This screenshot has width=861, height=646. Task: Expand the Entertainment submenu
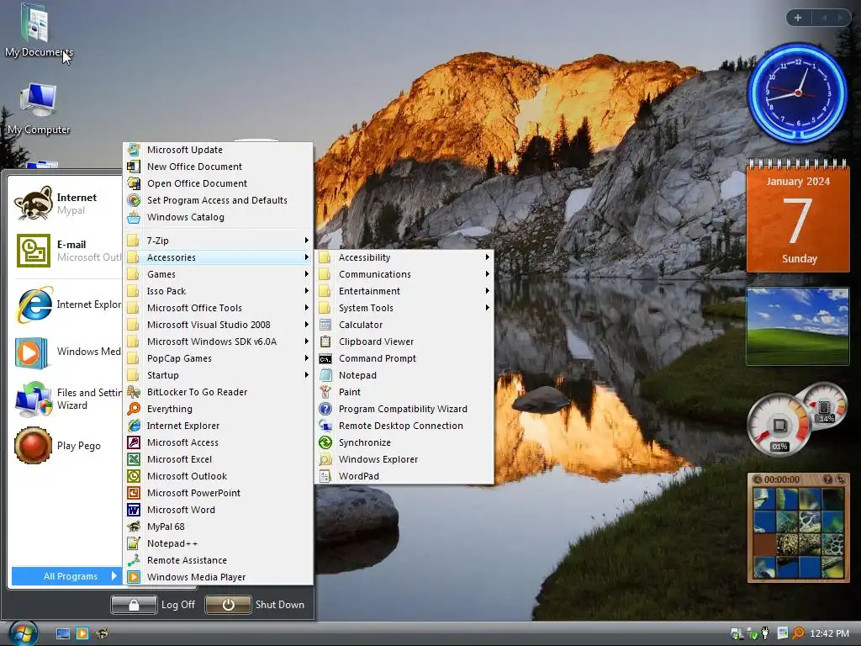[404, 291]
